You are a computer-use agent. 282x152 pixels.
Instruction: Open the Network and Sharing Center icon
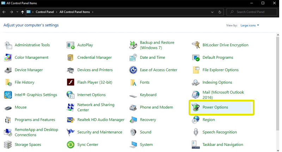tap(70, 107)
